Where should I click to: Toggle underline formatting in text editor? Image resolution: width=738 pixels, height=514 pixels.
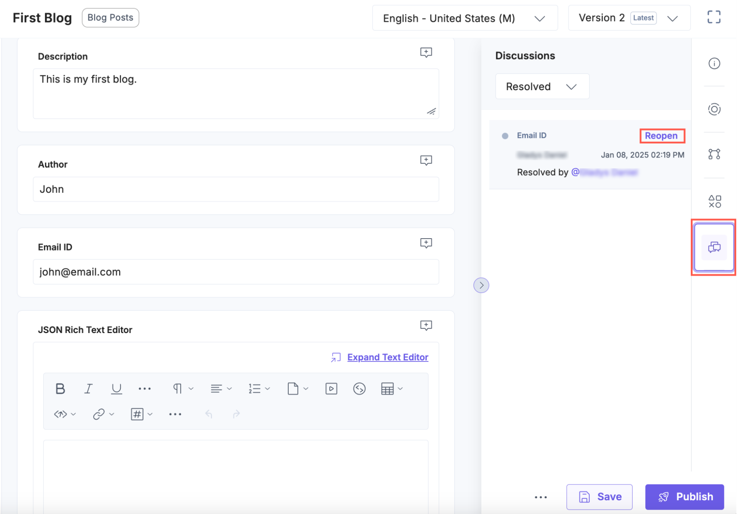[x=116, y=389]
